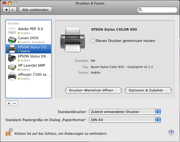180x142 pixels.
Task: Click the search field in toolbar
Action: click(157, 10)
